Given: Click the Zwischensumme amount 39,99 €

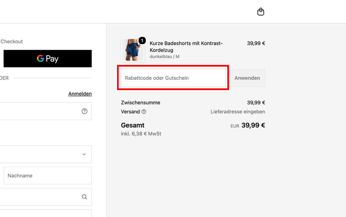Looking at the screenshot, I should (x=256, y=103).
